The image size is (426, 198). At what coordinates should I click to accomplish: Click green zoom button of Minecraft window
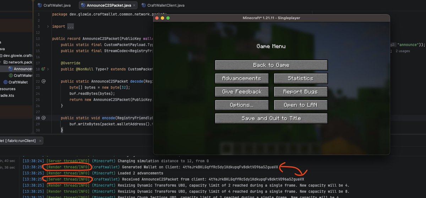coord(168,18)
